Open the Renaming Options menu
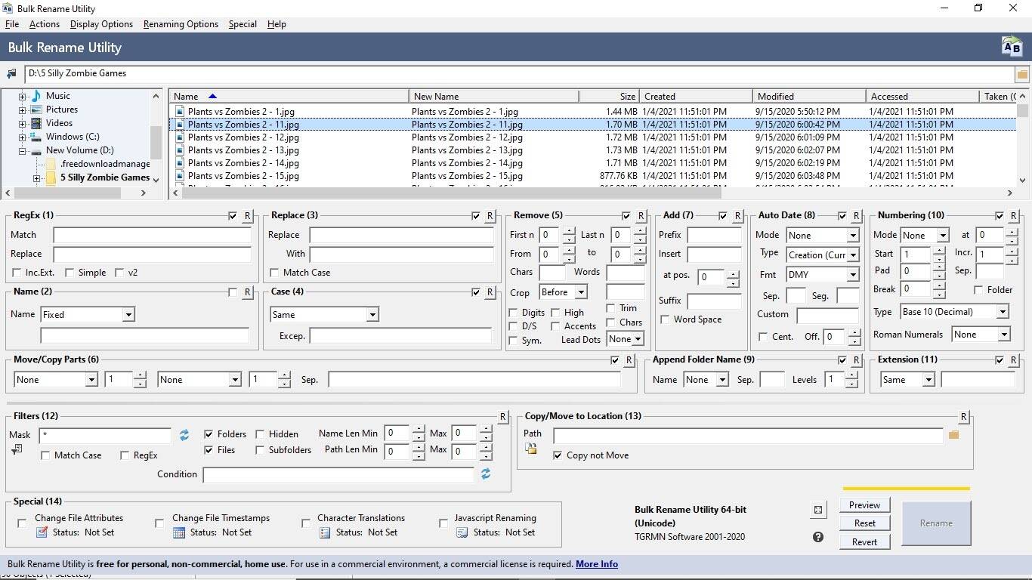Viewport: 1032px width, 580px height. [x=181, y=24]
